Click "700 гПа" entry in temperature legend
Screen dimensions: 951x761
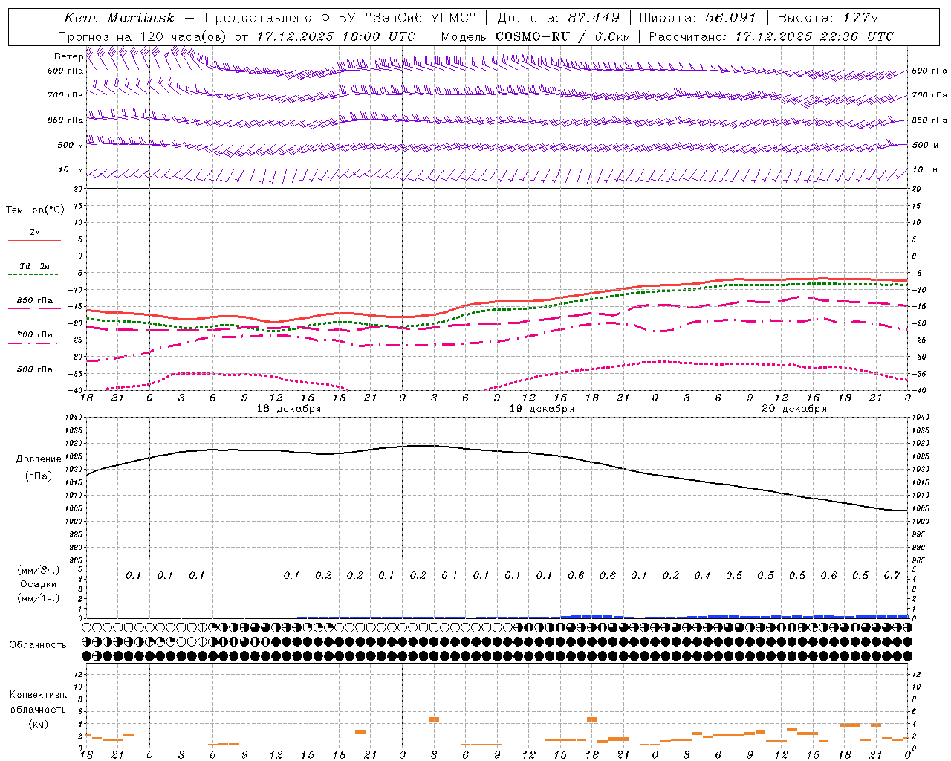pyautogui.click(x=34, y=335)
